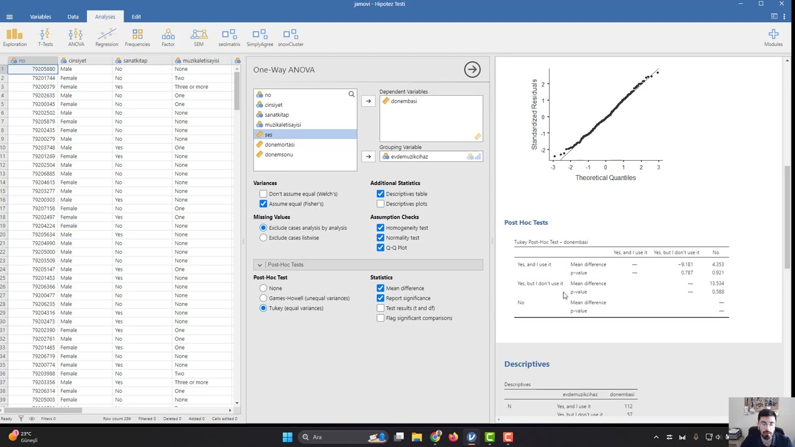Open the jamovi hamburger main menu
Viewport: 795px width, 447px height.
click(x=9, y=17)
